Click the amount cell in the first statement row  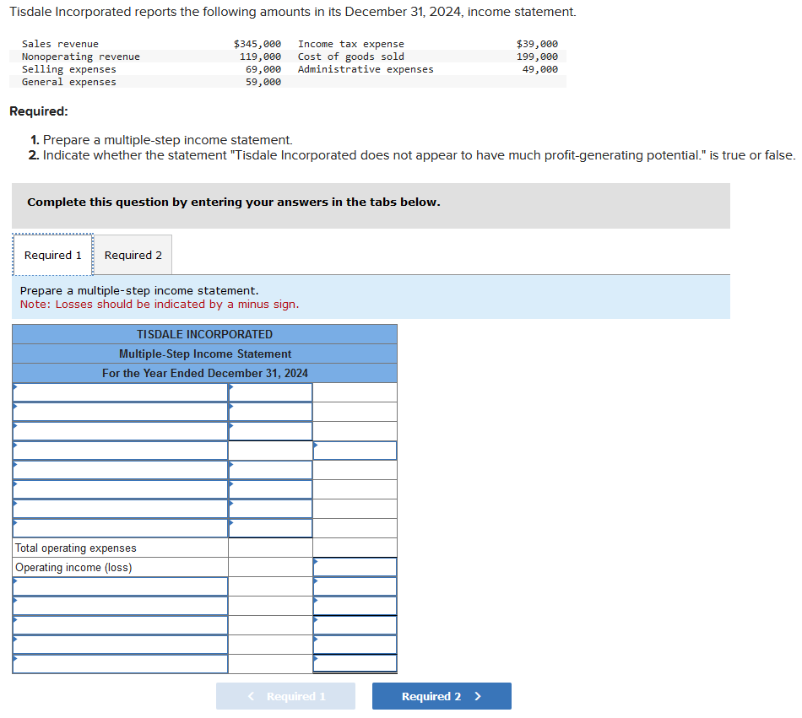point(270,391)
